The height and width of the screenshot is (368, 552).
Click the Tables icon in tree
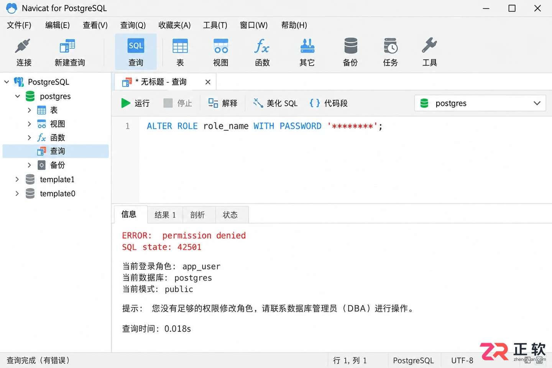(x=41, y=110)
